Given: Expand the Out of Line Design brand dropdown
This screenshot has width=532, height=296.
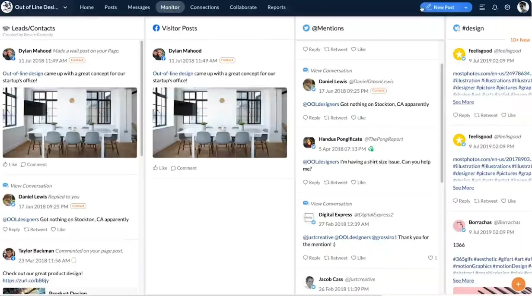Looking at the screenshot, I should pos(65,7).
